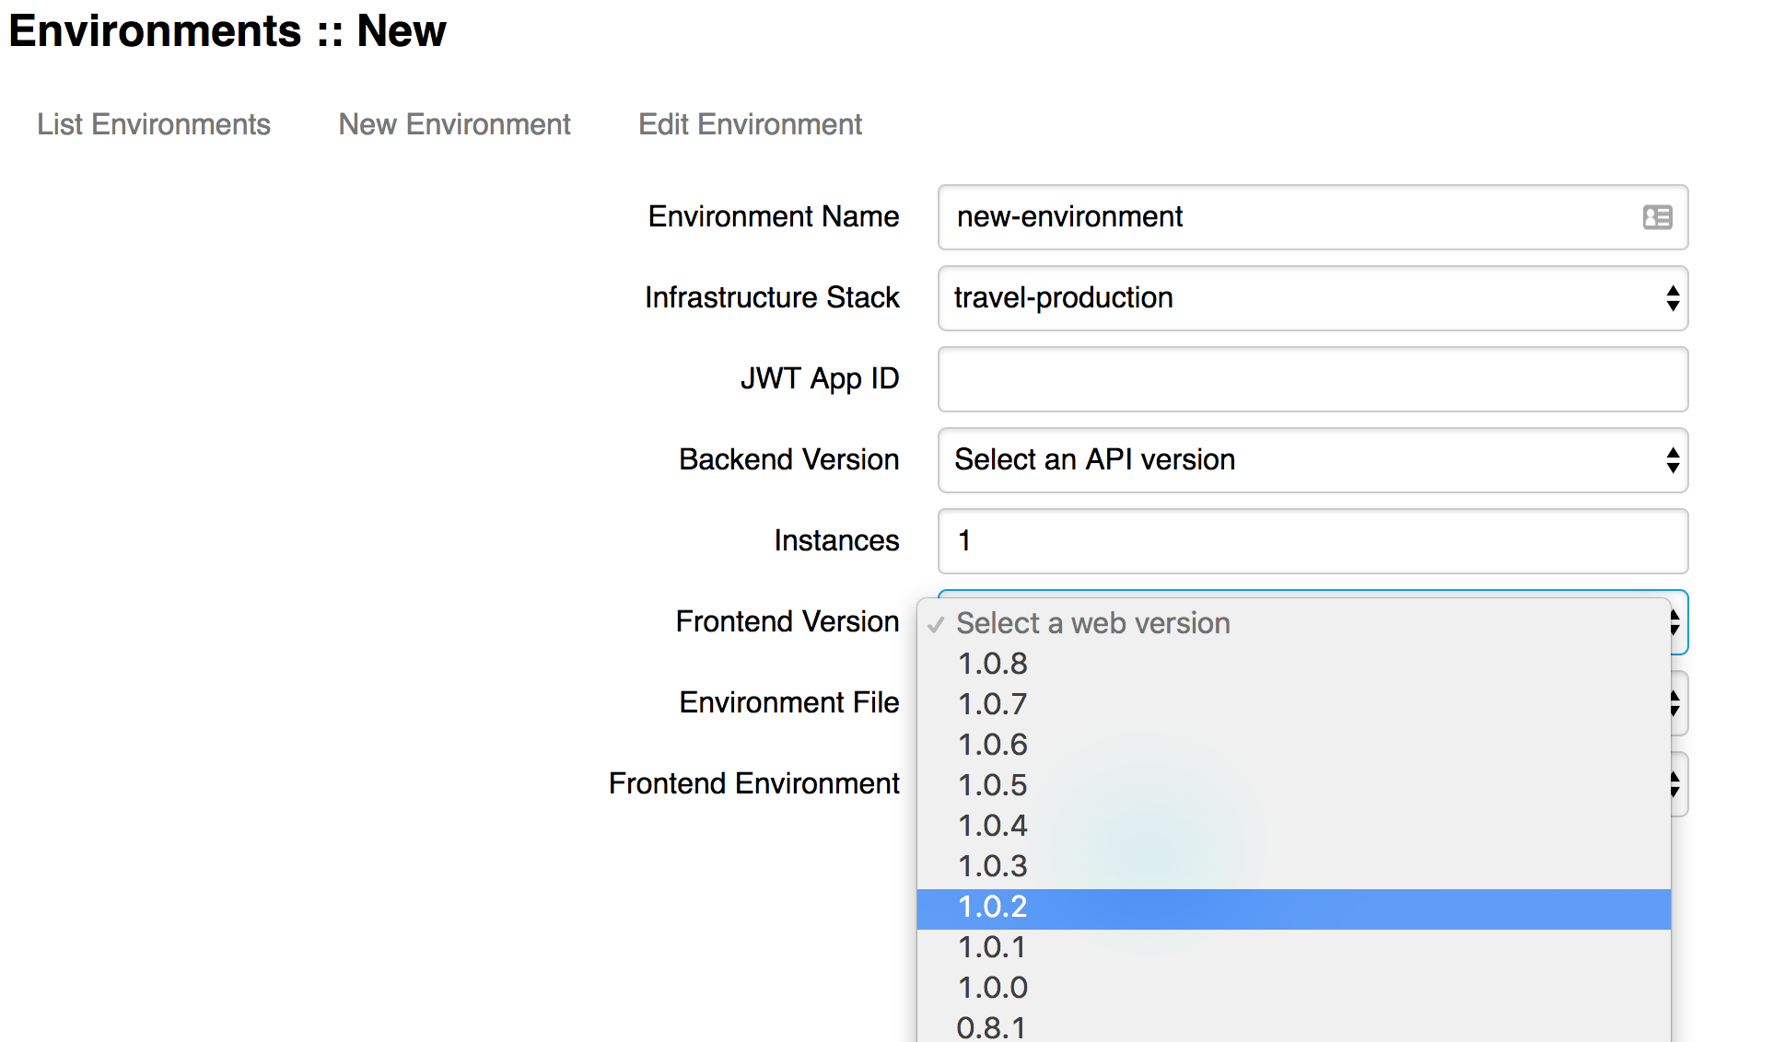Pick version 1.0.0 from dropdown
Viewport: 1785px width, 1042px height.
point(993,988)
